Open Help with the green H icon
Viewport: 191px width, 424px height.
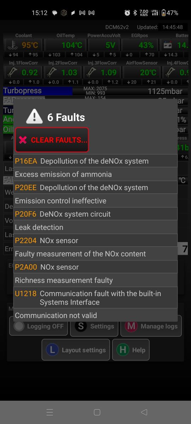click(123, 350)
